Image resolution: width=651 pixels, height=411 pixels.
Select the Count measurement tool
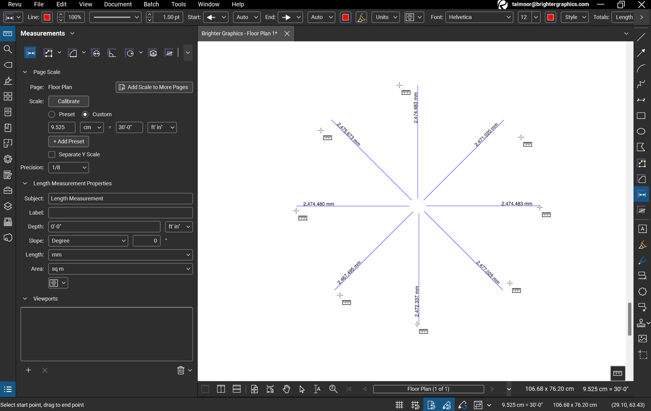[x=169, y=52]
